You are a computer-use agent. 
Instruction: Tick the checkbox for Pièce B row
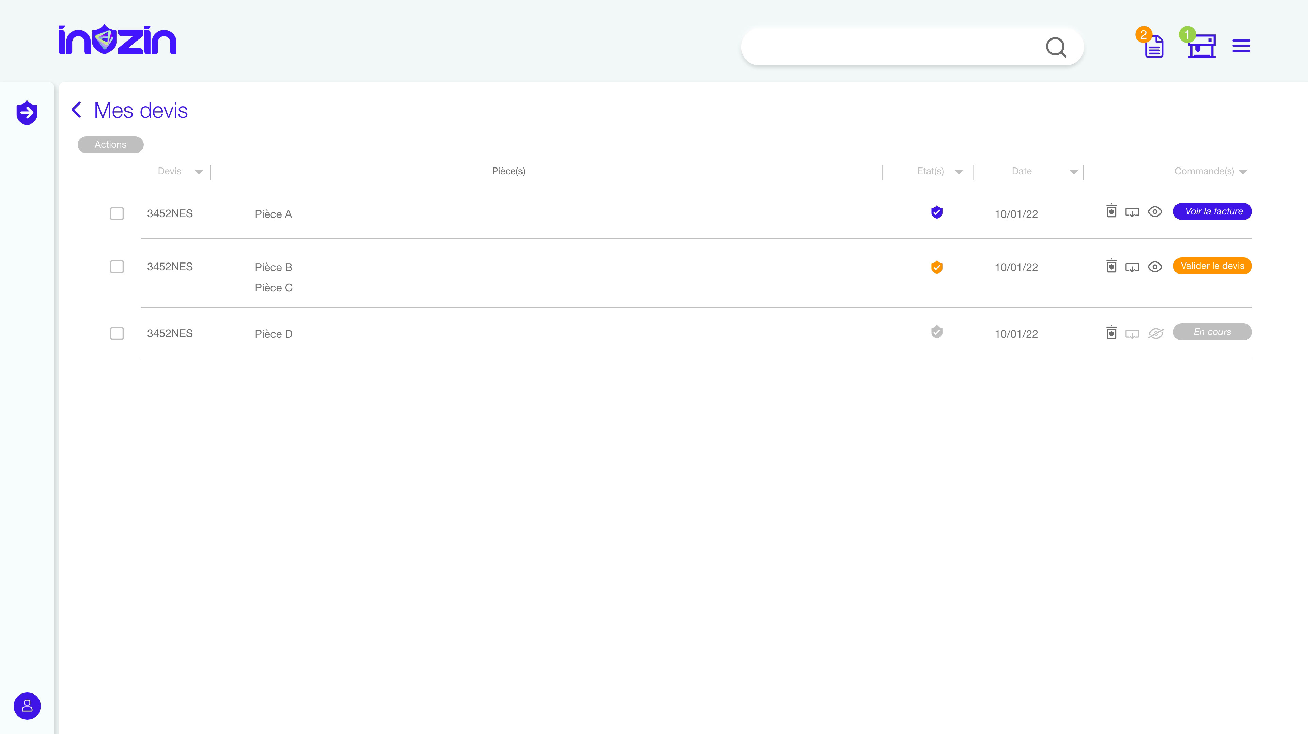point(117,267)
